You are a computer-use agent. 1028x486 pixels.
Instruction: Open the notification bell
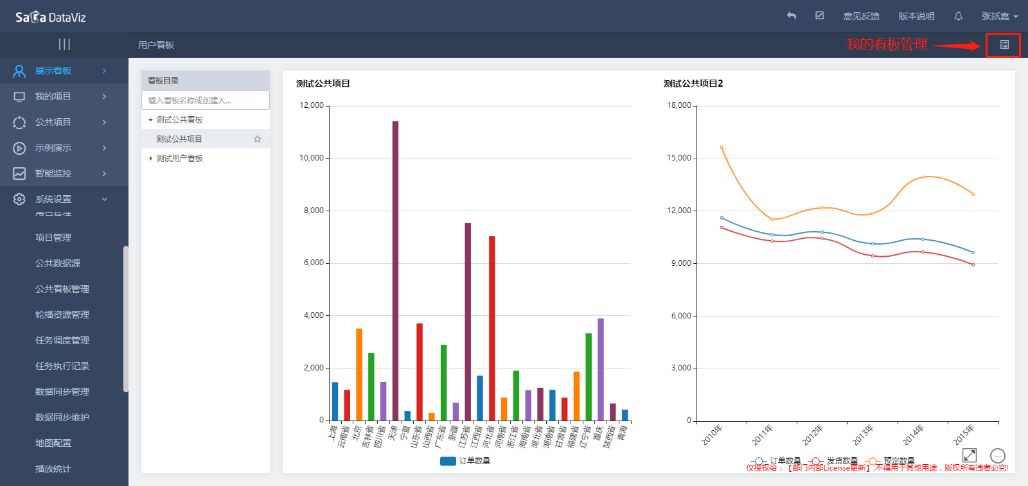pyautogui.click(x=959, y=16)
